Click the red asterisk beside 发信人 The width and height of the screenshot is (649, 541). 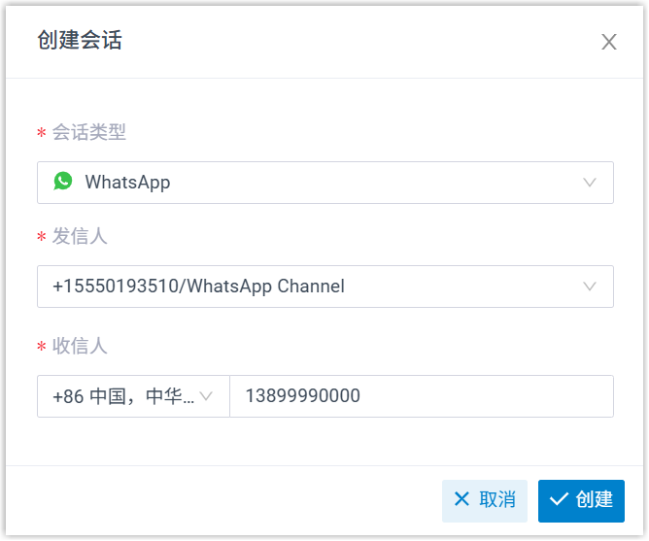(41, 238)
